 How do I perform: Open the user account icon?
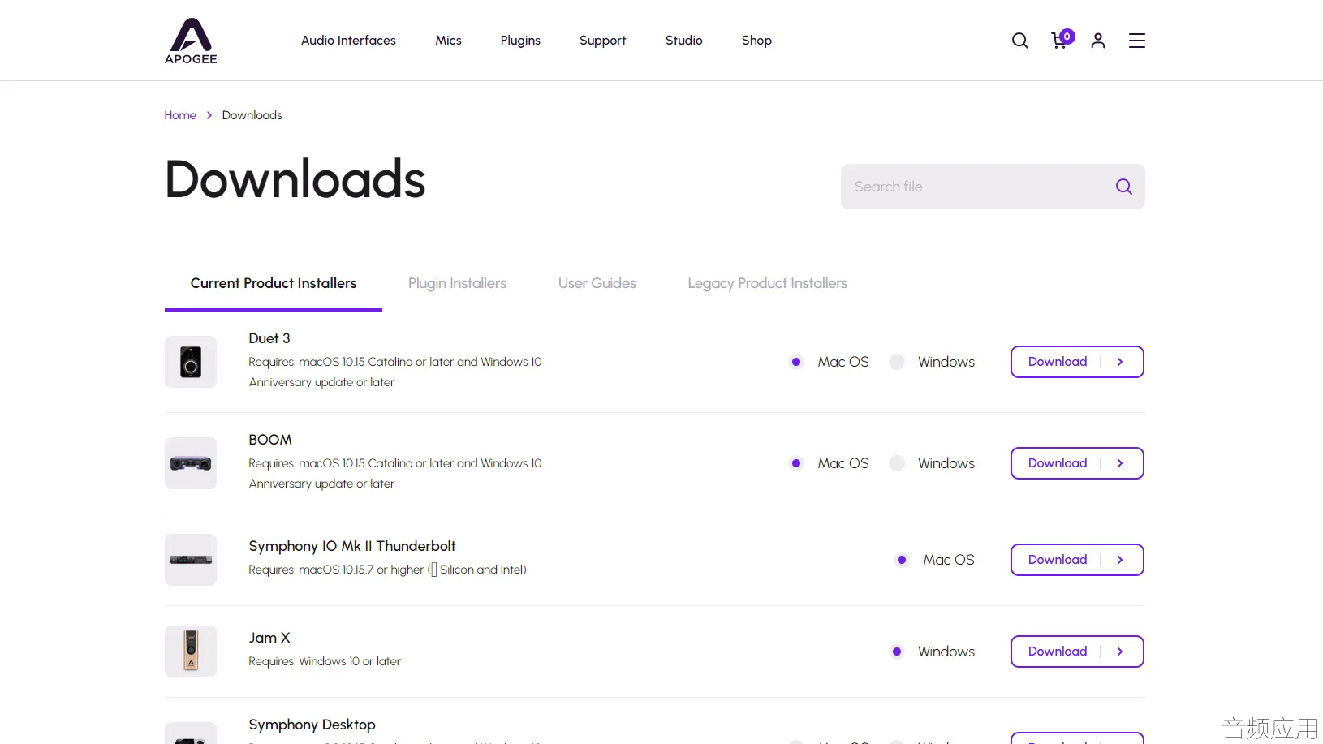coord(1098,41)
